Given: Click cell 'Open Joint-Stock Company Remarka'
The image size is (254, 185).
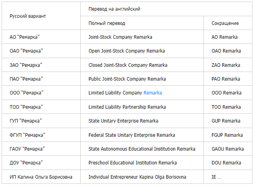Looking at the screenshot, I should (x=127, y=51).
